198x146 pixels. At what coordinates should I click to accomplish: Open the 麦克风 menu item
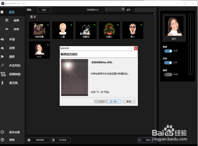coord(13,83)
